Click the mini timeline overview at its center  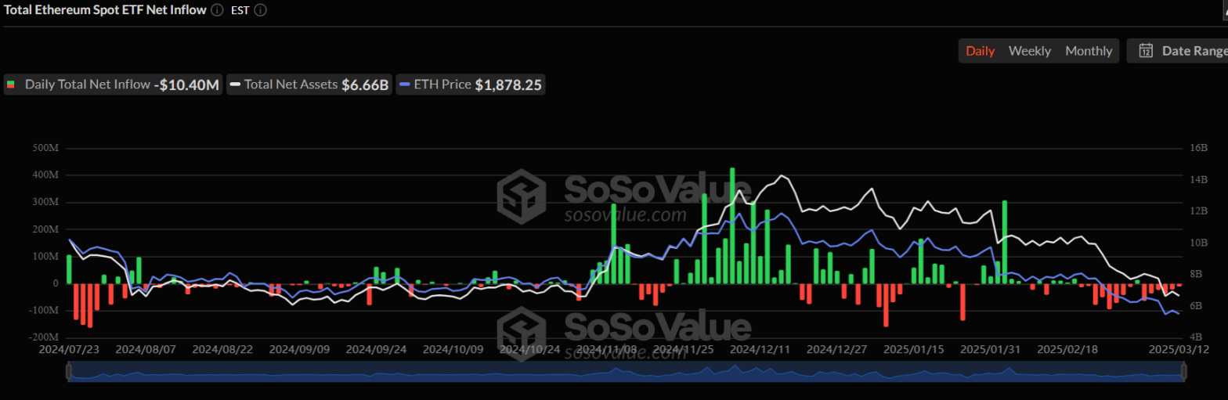click(627, 373)
